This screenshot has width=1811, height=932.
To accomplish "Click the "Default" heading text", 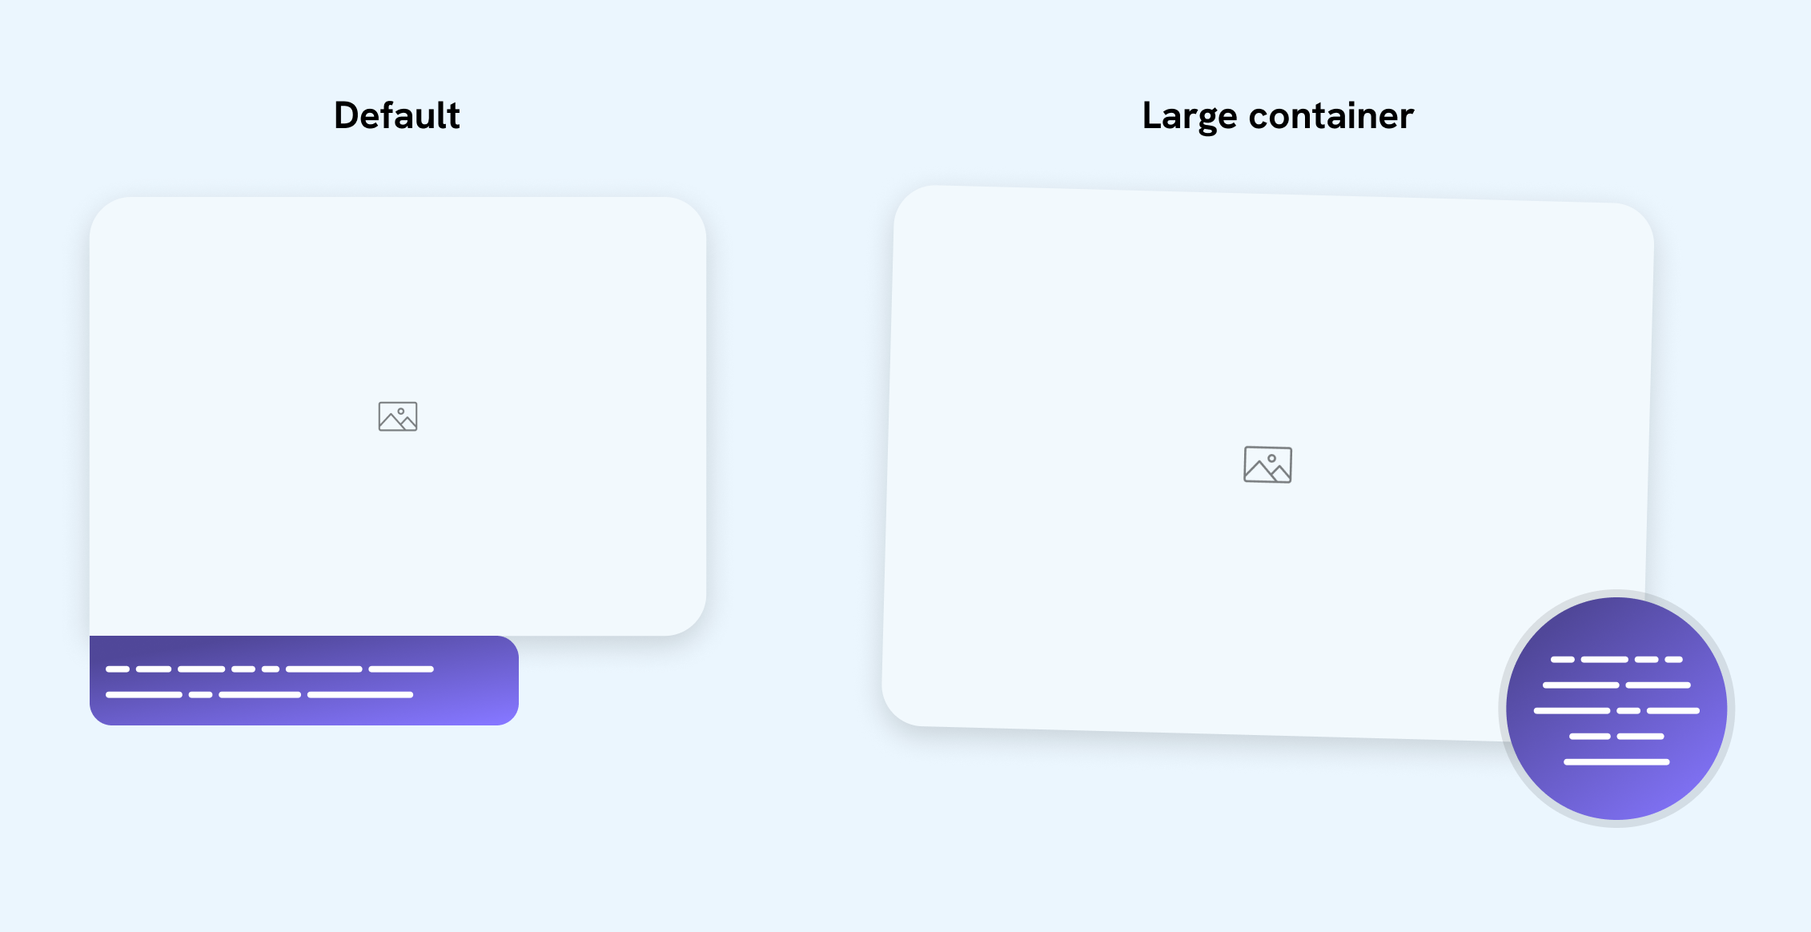I will (396, 115).
